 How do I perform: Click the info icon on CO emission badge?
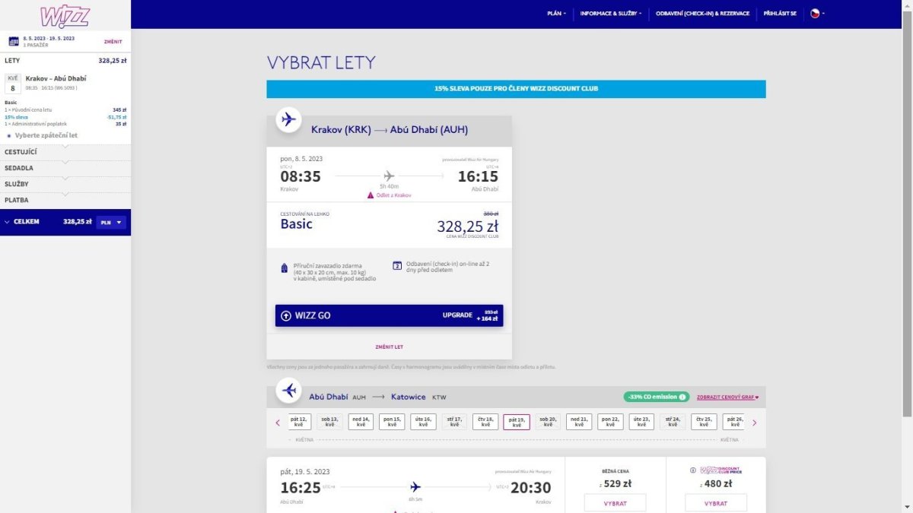click(x=682, y=397)
